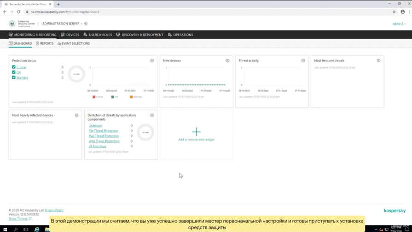Open Mail Threat Protection link
The width and height of the screenshot is (412, 232).
coord(104,136)
